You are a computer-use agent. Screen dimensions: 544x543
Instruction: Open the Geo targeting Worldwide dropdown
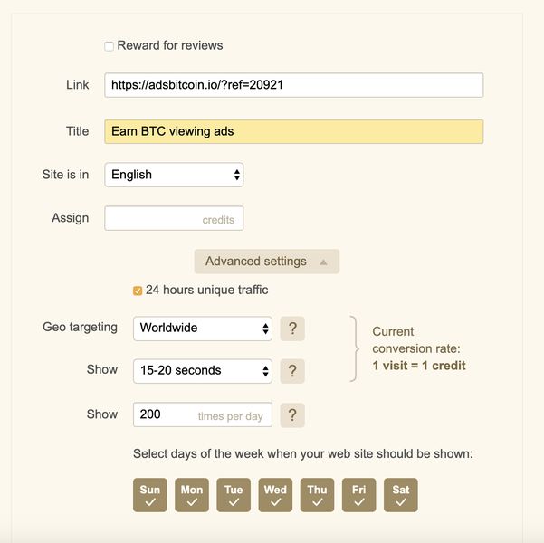[202, 329]
